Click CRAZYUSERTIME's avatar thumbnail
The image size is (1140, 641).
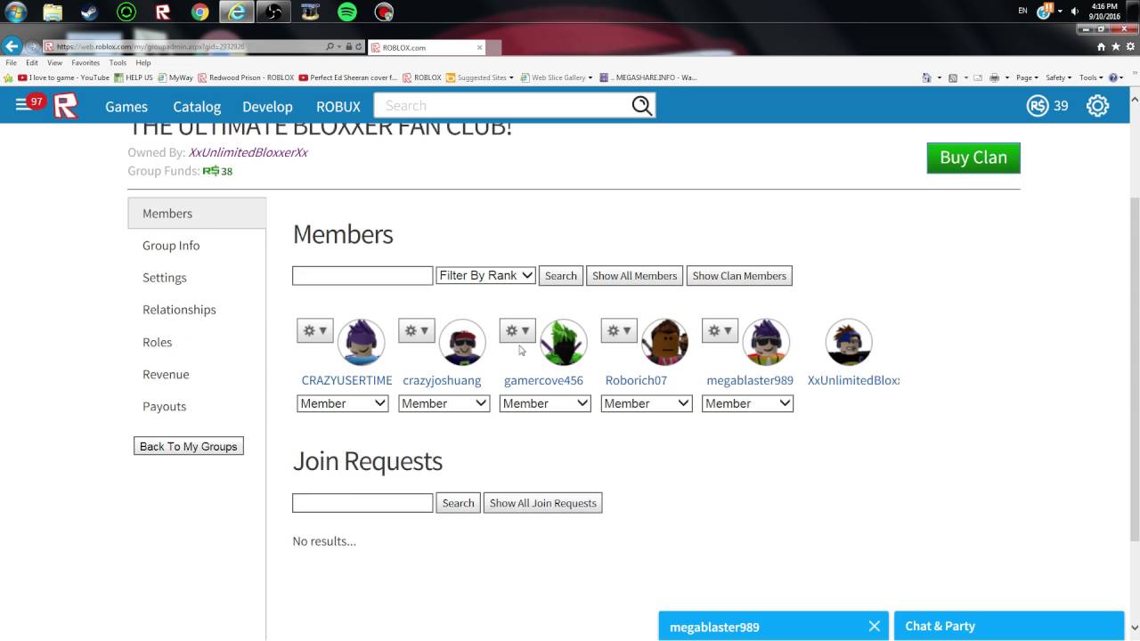click(361, 342)
